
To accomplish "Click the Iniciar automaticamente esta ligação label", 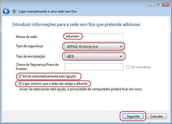I will tap(49, 76).
